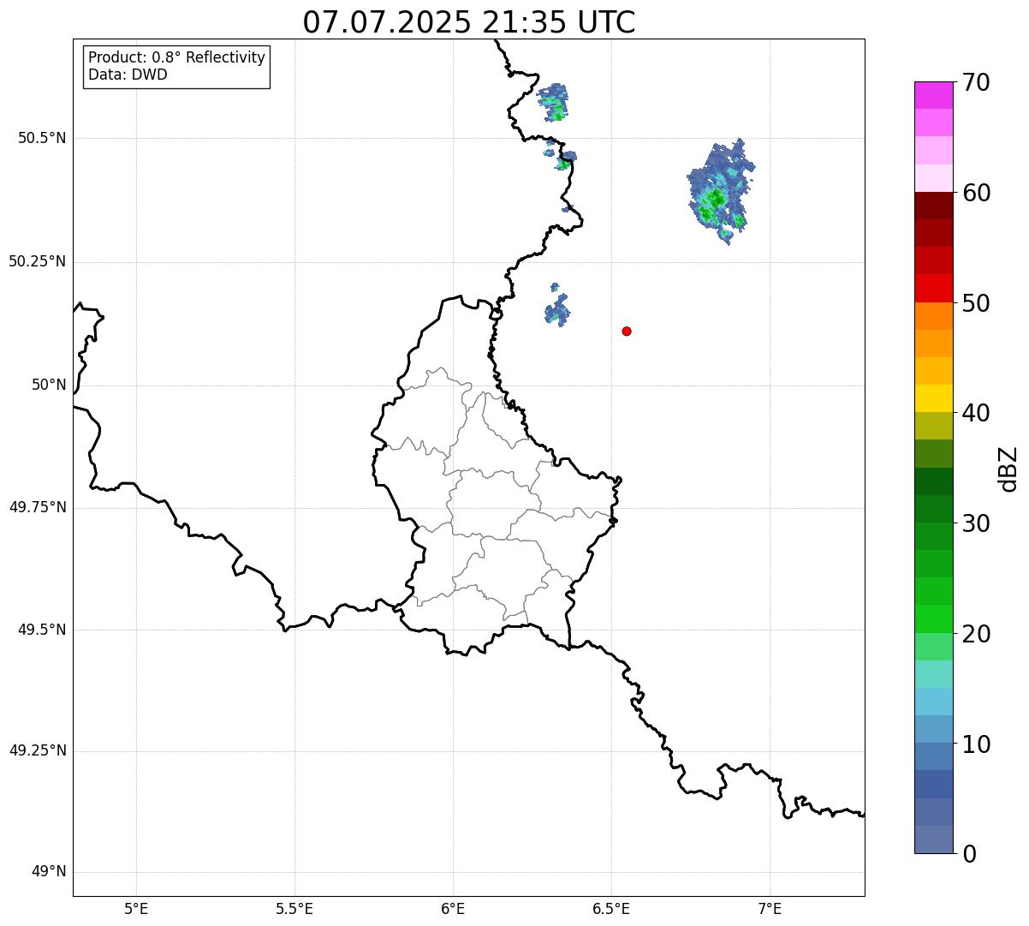Click the "49°N" latitude label
Screen dimensions: 1029x926
click(x=49, y=871)
